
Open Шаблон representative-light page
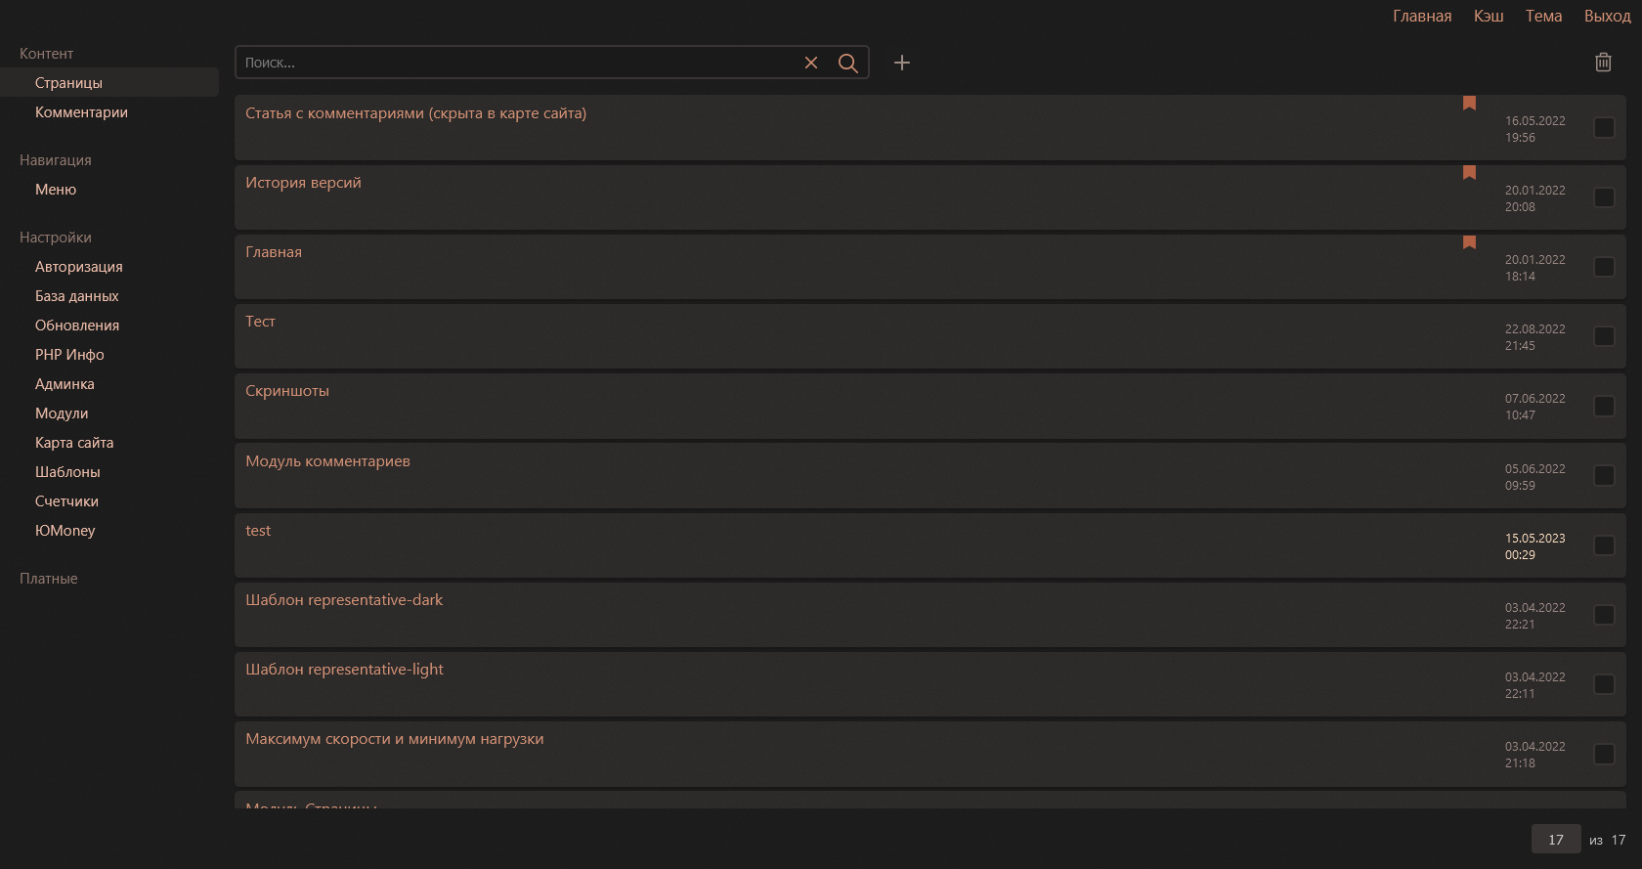pos(344,670)
